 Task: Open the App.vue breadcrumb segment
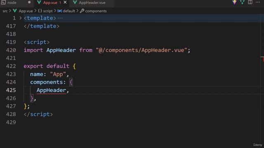tap(26, 11)
